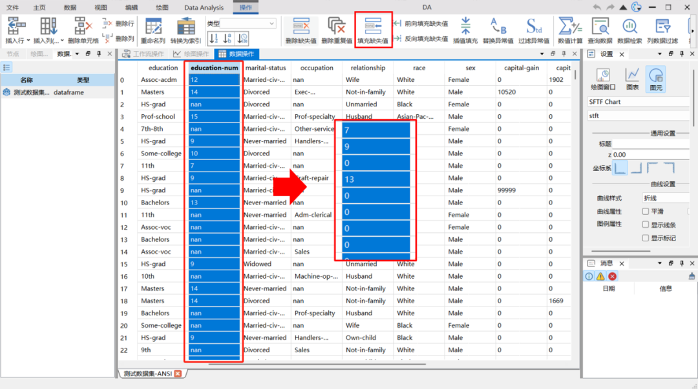Click 删除列 to delete the column
The image size is (698, 389).
point(118,39)
